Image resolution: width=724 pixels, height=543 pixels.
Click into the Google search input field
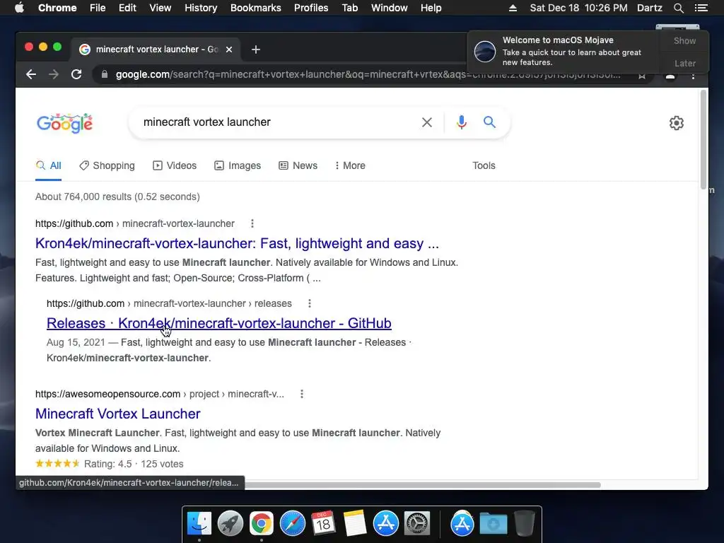coord(277,122)
